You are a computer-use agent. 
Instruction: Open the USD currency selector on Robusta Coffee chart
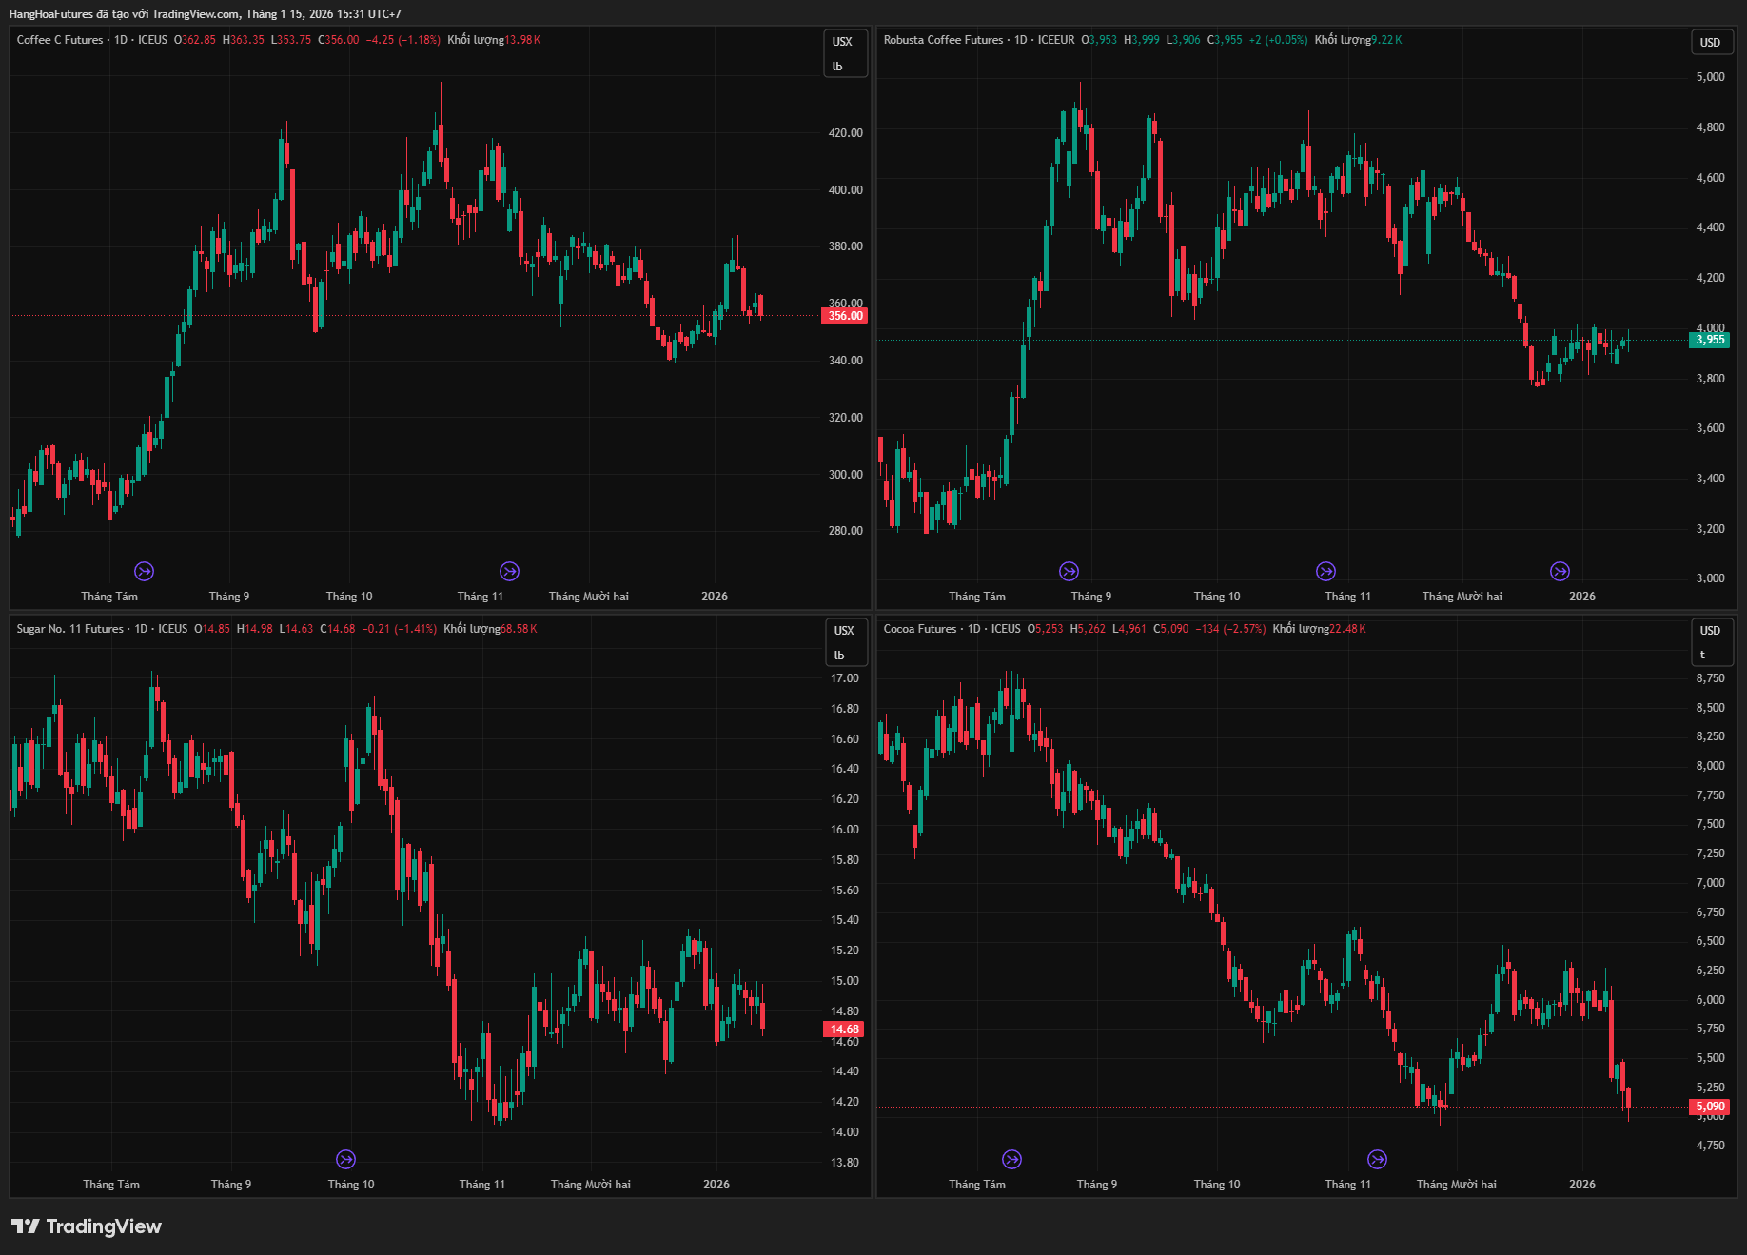tap(1710, 42)
